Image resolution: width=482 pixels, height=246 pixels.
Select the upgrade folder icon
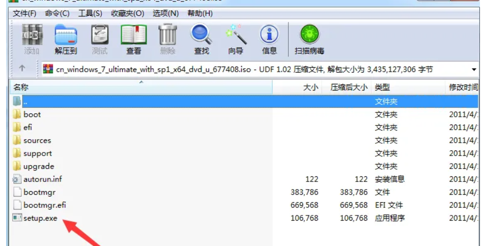[x=17, y=166]
